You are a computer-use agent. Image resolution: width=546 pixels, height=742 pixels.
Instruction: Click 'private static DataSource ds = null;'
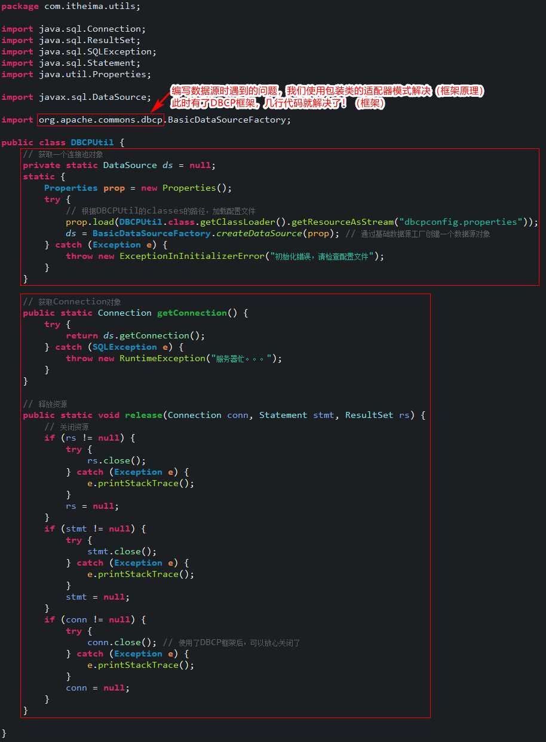click(x=119, y=165)
